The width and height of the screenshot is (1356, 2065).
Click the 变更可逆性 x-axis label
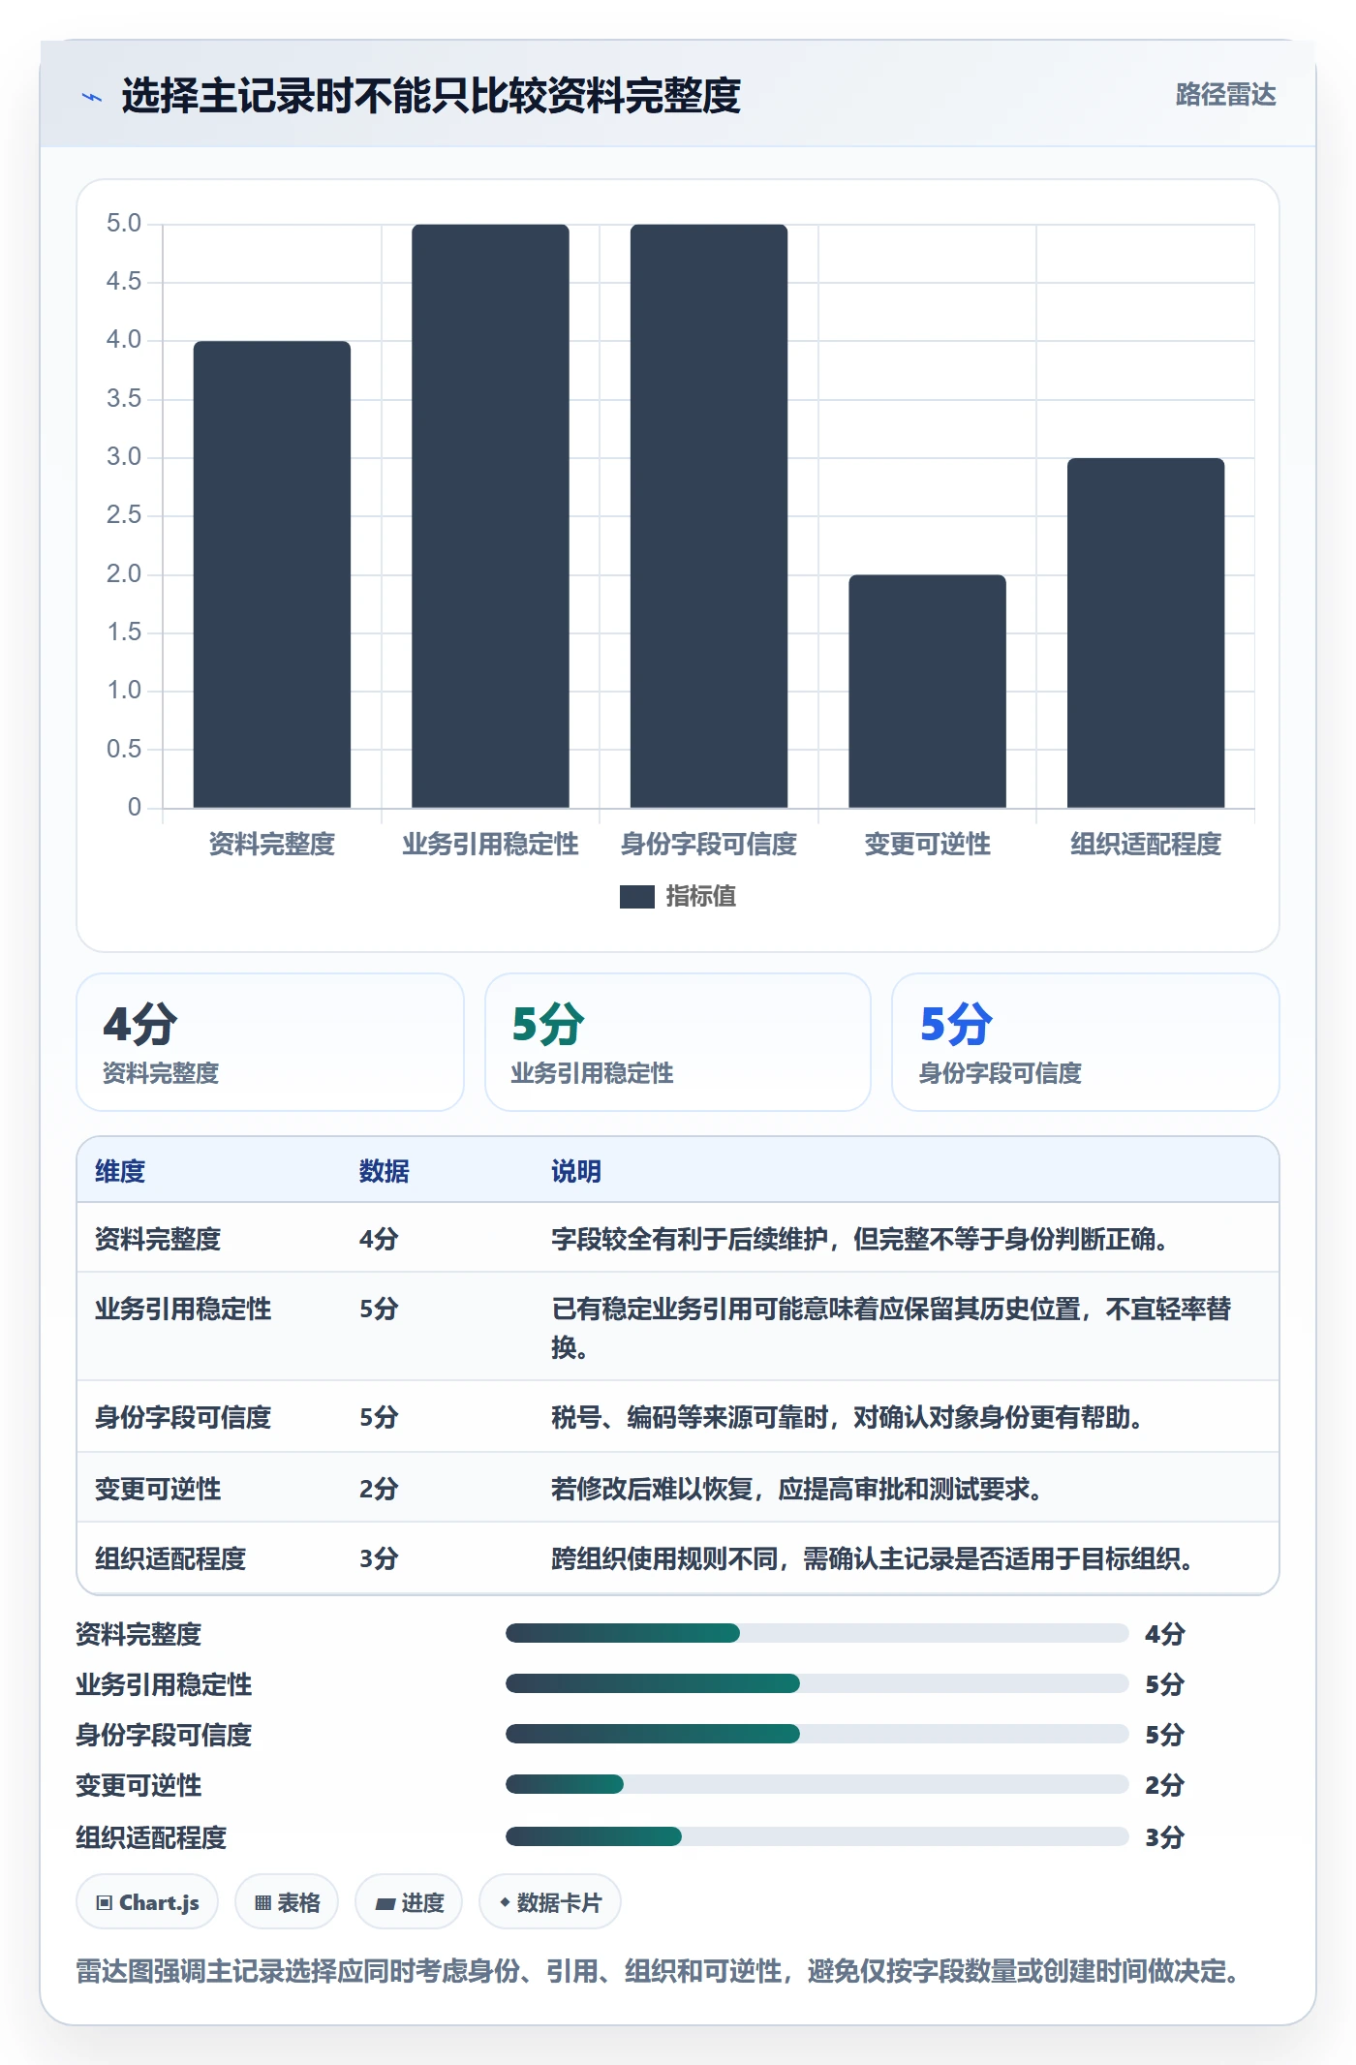point(927,845)
